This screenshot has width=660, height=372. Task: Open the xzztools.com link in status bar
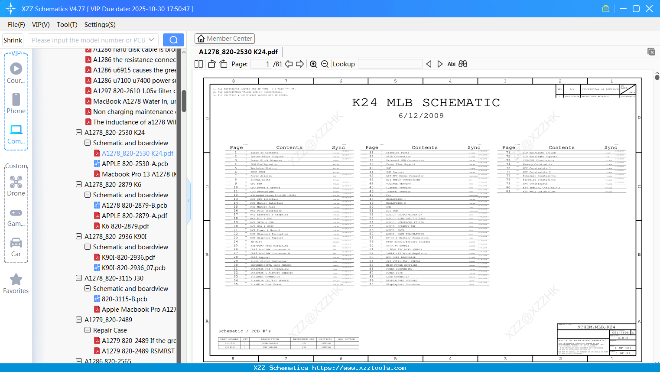point(359,368)
